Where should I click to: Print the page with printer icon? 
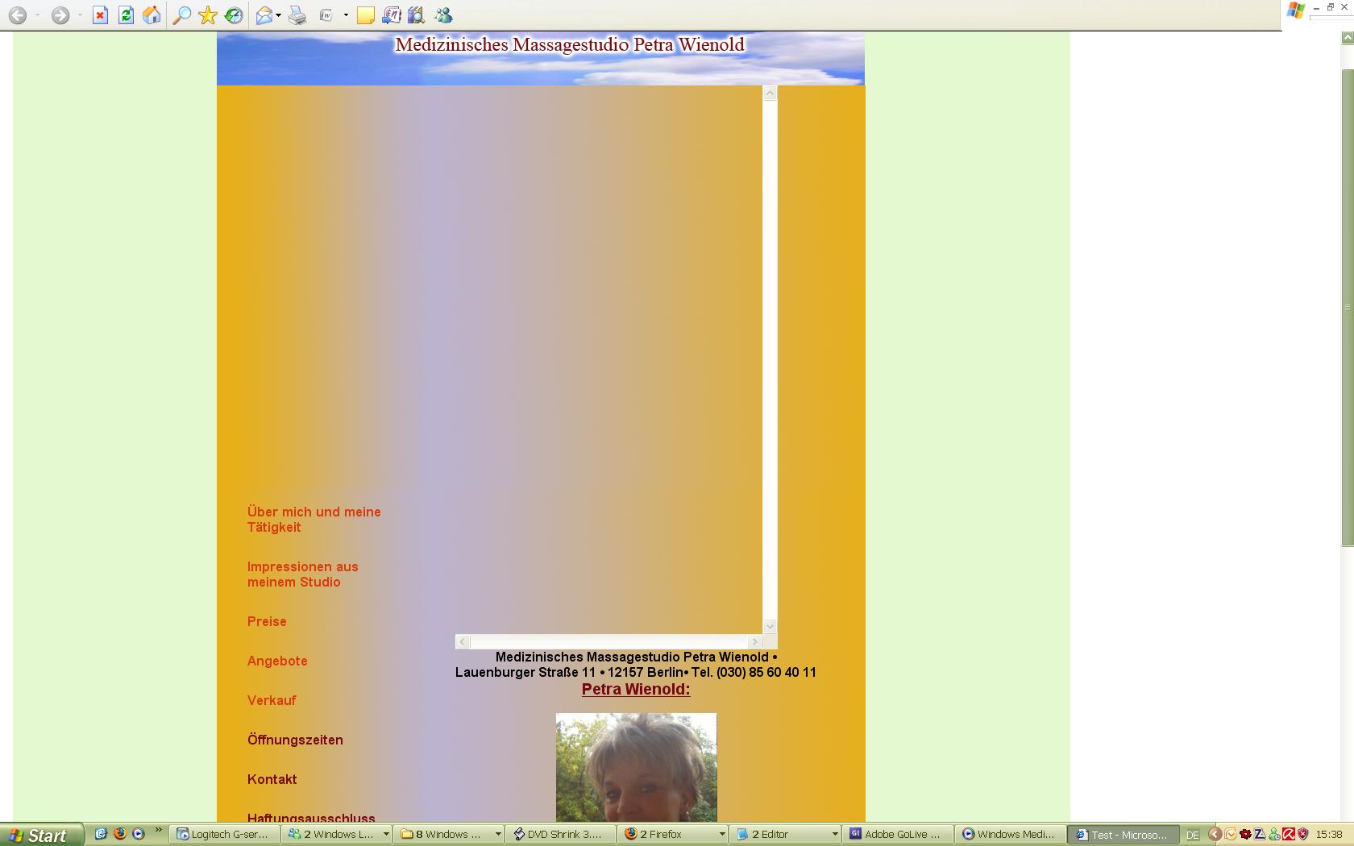297,15
